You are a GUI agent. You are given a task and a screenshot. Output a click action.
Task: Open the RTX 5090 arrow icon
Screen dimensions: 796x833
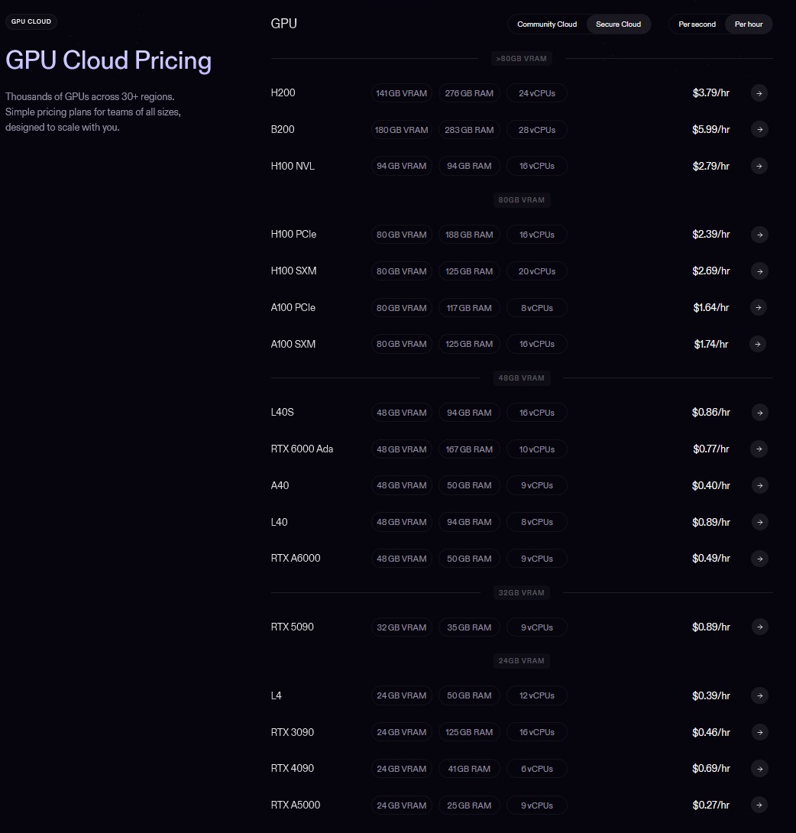pyautogui.click(x=760, y=627)
